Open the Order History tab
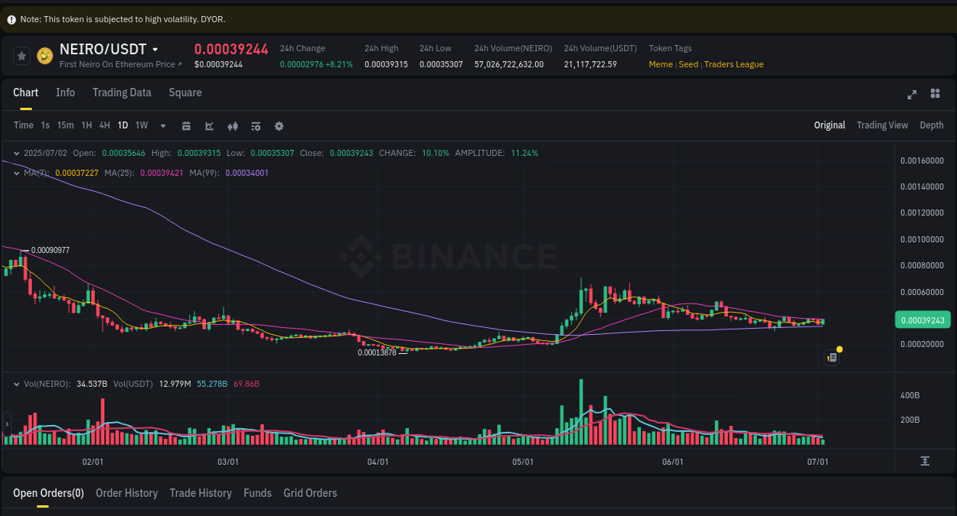This screenshot has height=516, width=957. pos(126,493)
